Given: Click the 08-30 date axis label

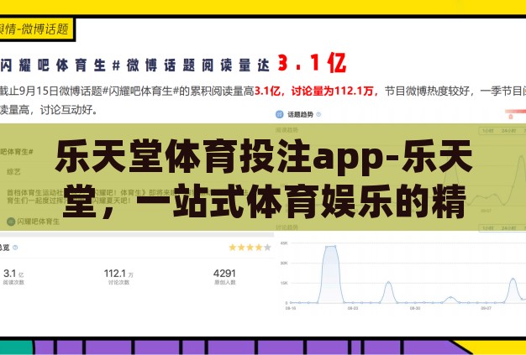Looking at the screenshot, I should [x=415, y=308].
